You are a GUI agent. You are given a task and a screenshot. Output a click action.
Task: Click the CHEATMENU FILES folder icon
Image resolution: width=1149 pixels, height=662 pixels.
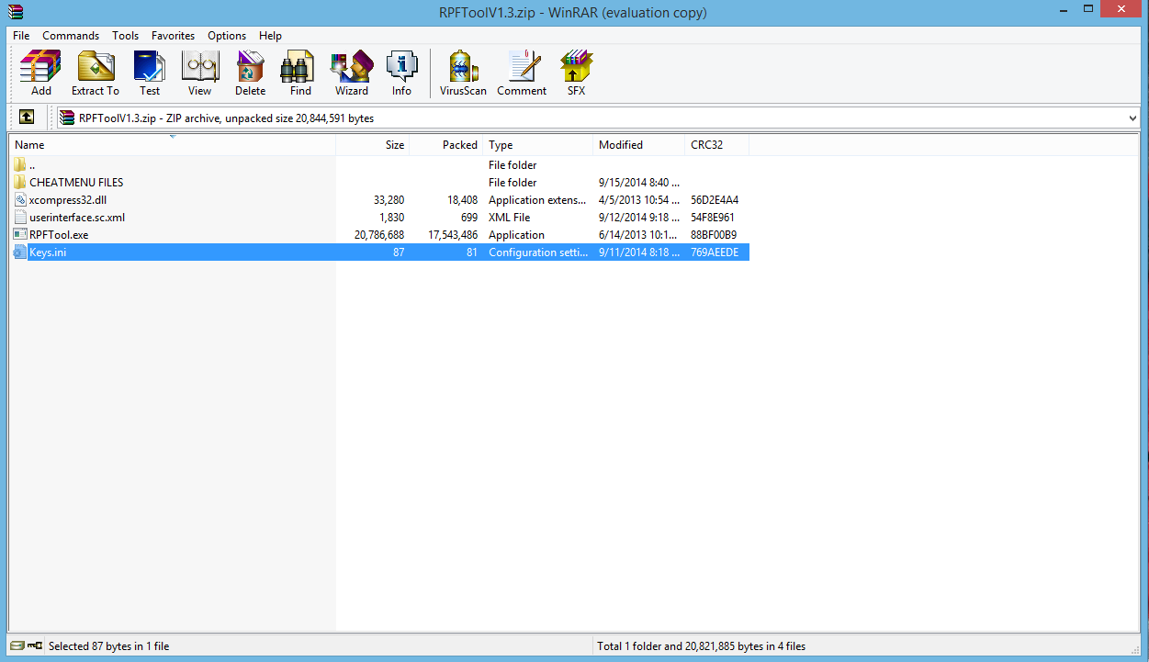[20, 182]
